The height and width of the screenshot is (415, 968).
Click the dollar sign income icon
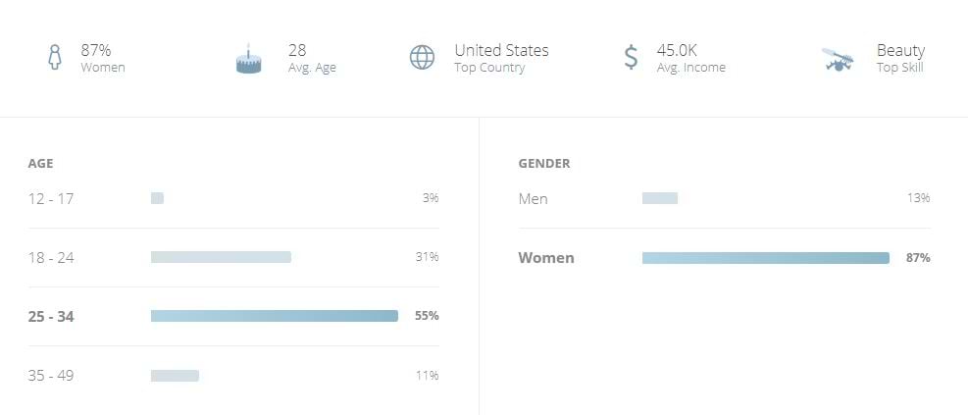pos(631,58)
